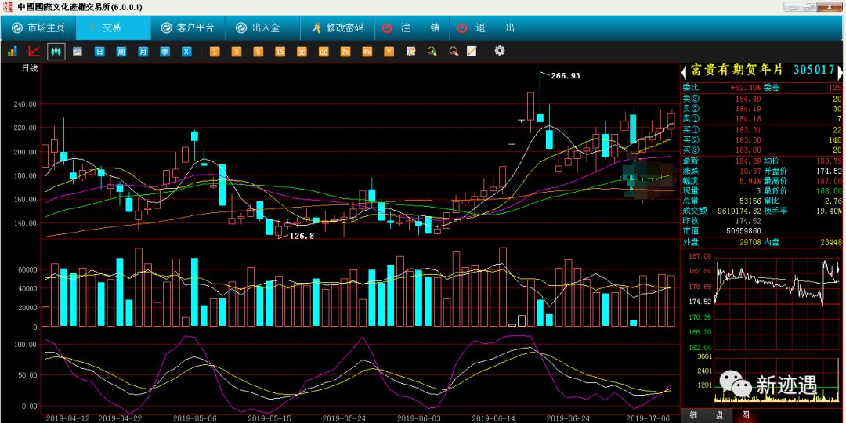Select the daily (日) period button
The height and width of the screenshot is (423, 846).
(99, 52)
